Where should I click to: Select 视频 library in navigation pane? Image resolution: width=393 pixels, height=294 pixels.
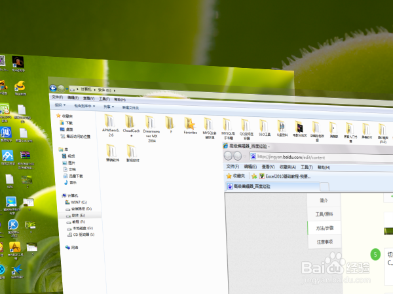tap(68, 156)
